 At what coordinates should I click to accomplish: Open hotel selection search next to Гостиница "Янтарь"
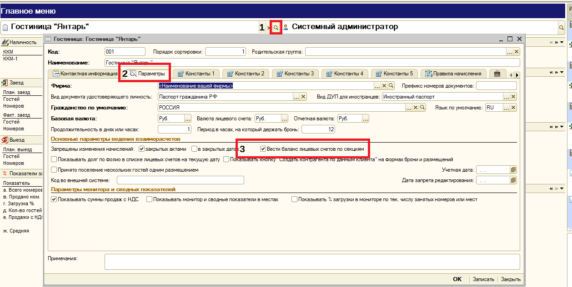click(276, 28)
